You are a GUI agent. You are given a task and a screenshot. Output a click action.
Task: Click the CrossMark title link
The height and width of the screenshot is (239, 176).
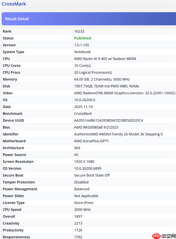pos(14,4)
